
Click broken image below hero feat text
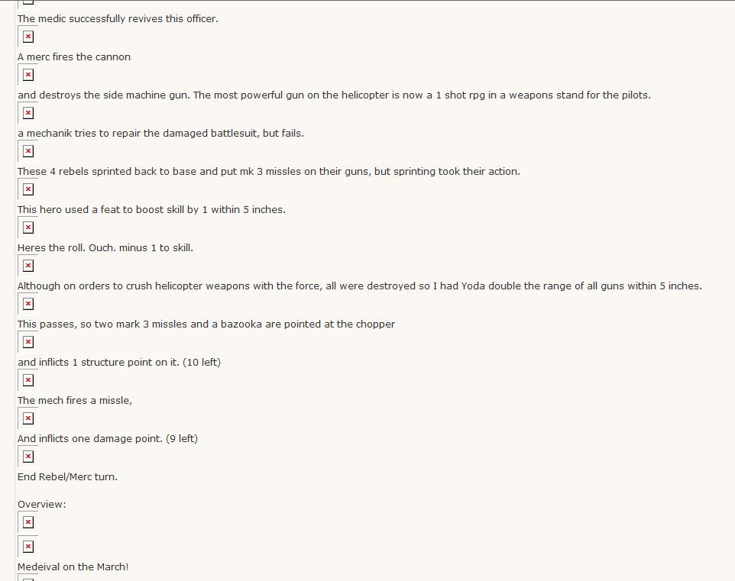(x=28, y=228)
